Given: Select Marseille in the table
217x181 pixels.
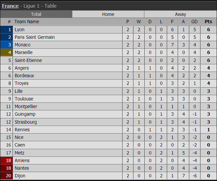Looking at the screenshot, I should (x=23, y=52).
